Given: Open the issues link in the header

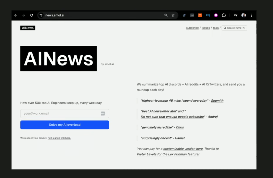Looking at the screenshot, I should (x=206, y=28).
